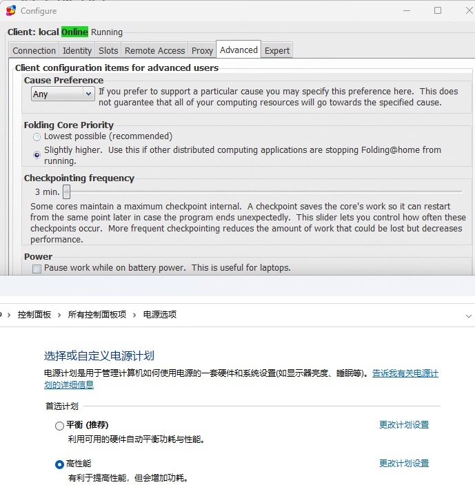This screenshot has width=475, height=487.
Task: Click the checkpointing frequency slider handle
Action: (66, 191)
